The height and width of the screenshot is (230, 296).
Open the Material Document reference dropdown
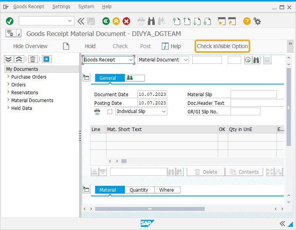[x=186, y=60]
